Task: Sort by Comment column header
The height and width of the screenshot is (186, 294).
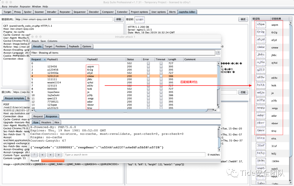Action: point(201,59)
